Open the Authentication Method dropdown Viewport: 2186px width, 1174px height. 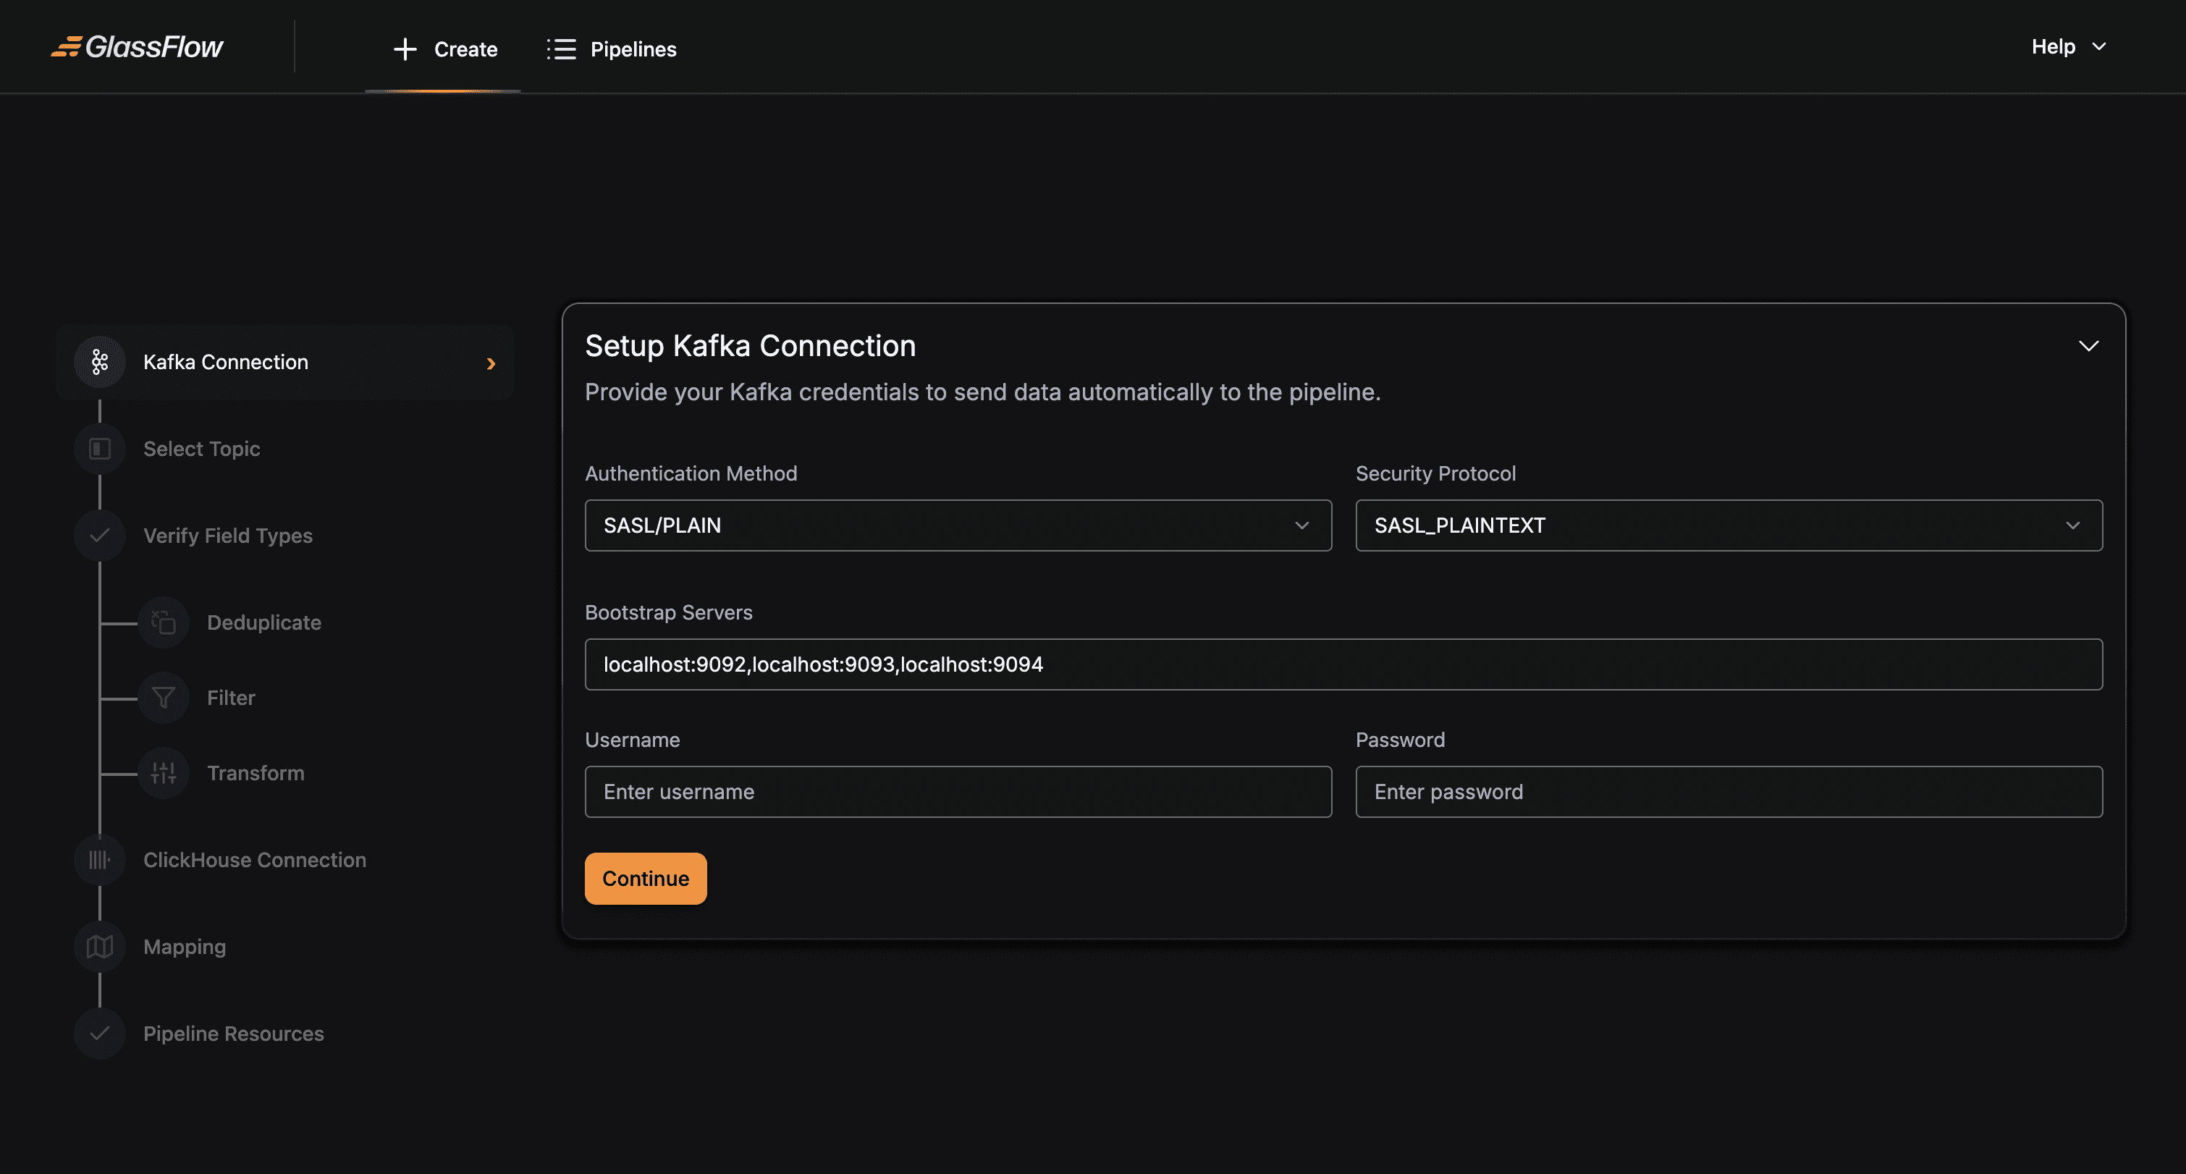(957, 525)
